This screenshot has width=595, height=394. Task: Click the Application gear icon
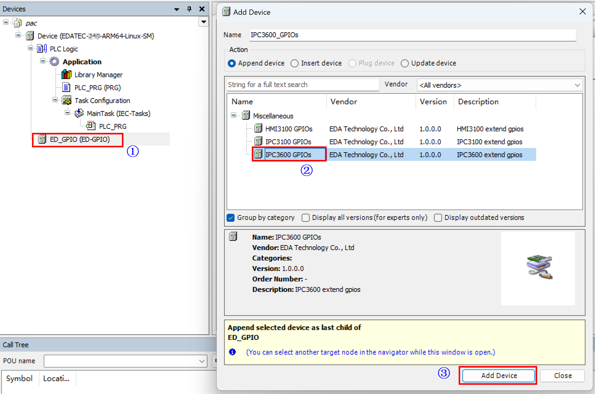54,62
